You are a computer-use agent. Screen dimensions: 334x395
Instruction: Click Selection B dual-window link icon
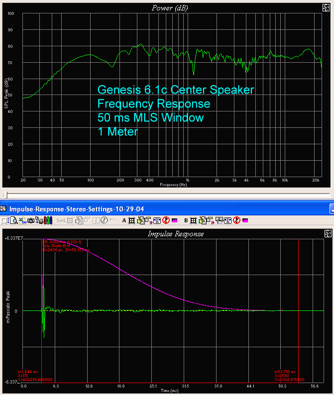pyautogui.click(x=219, y=221)
